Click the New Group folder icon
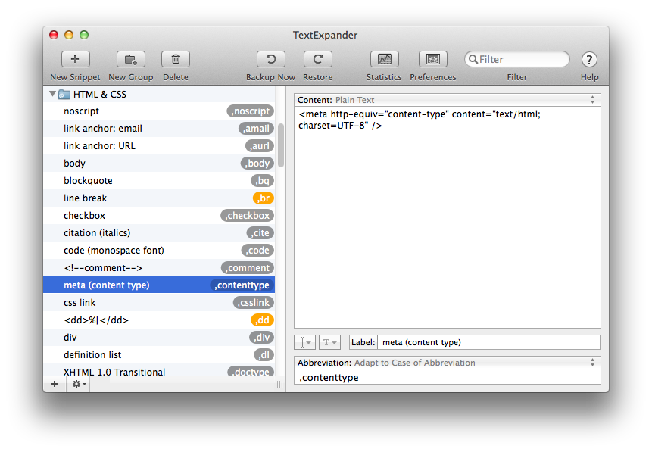 [130, 59]
